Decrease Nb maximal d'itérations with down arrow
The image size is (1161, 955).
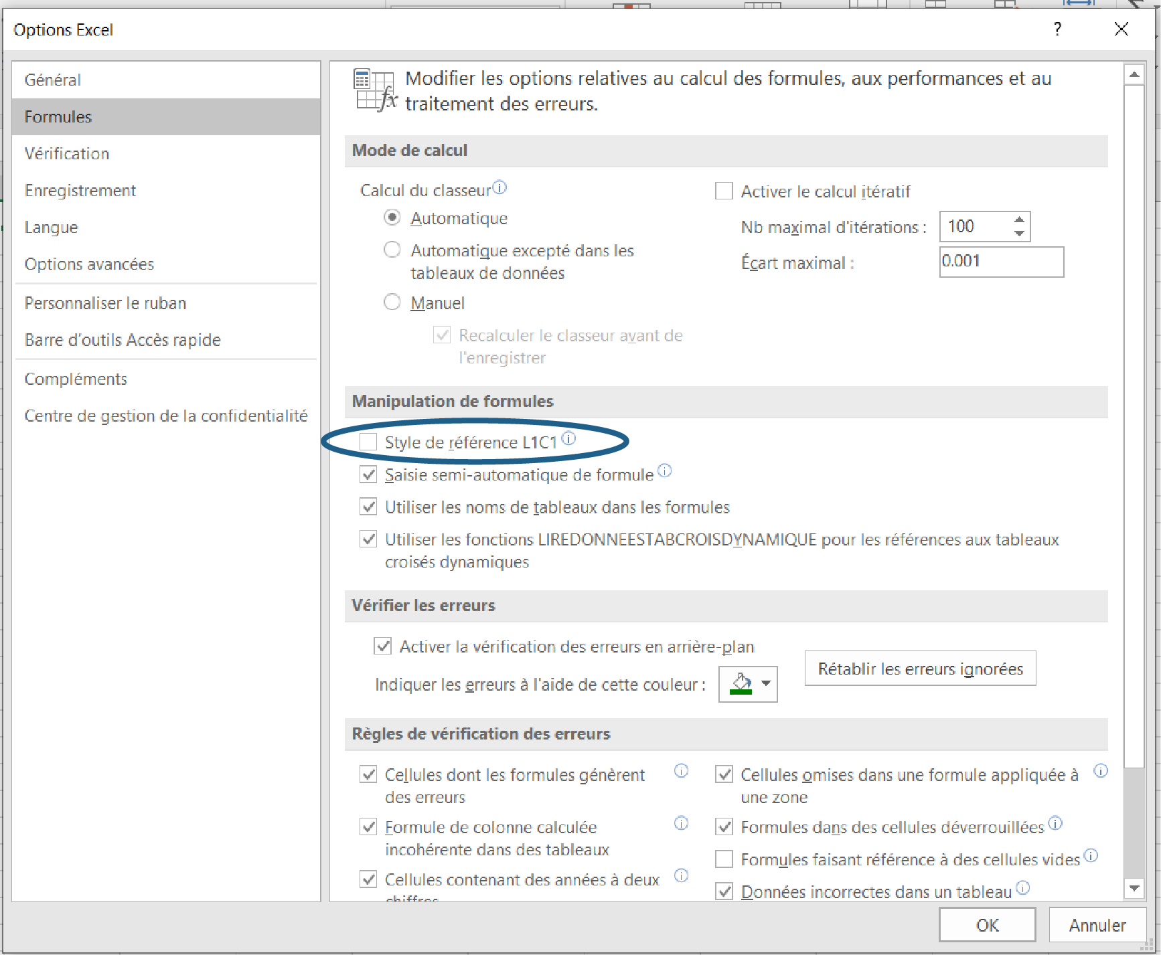tap(1019, 233)
